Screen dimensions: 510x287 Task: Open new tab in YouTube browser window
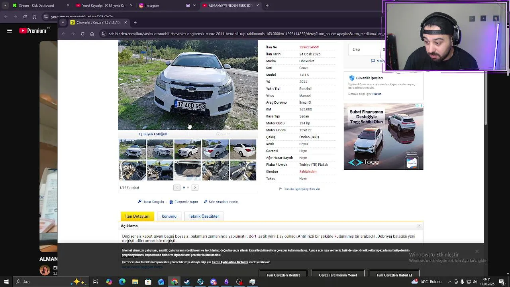click(267, 6)
